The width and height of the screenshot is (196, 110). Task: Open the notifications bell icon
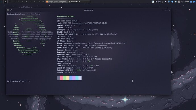click(166, 2)
